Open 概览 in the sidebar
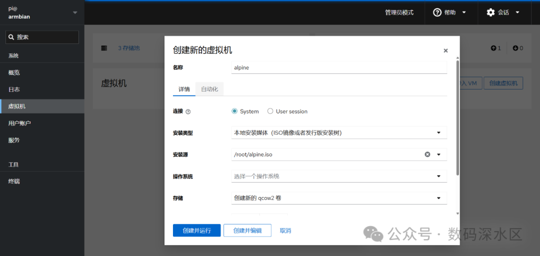Screen dimensions: 540x256 coord(42,72)
